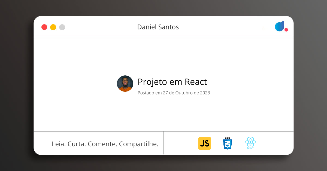Click the yellow JS JavaScript icon
The height and width of the screenshot is (171, 327).
pyautogui.click(x=205, y=143)
